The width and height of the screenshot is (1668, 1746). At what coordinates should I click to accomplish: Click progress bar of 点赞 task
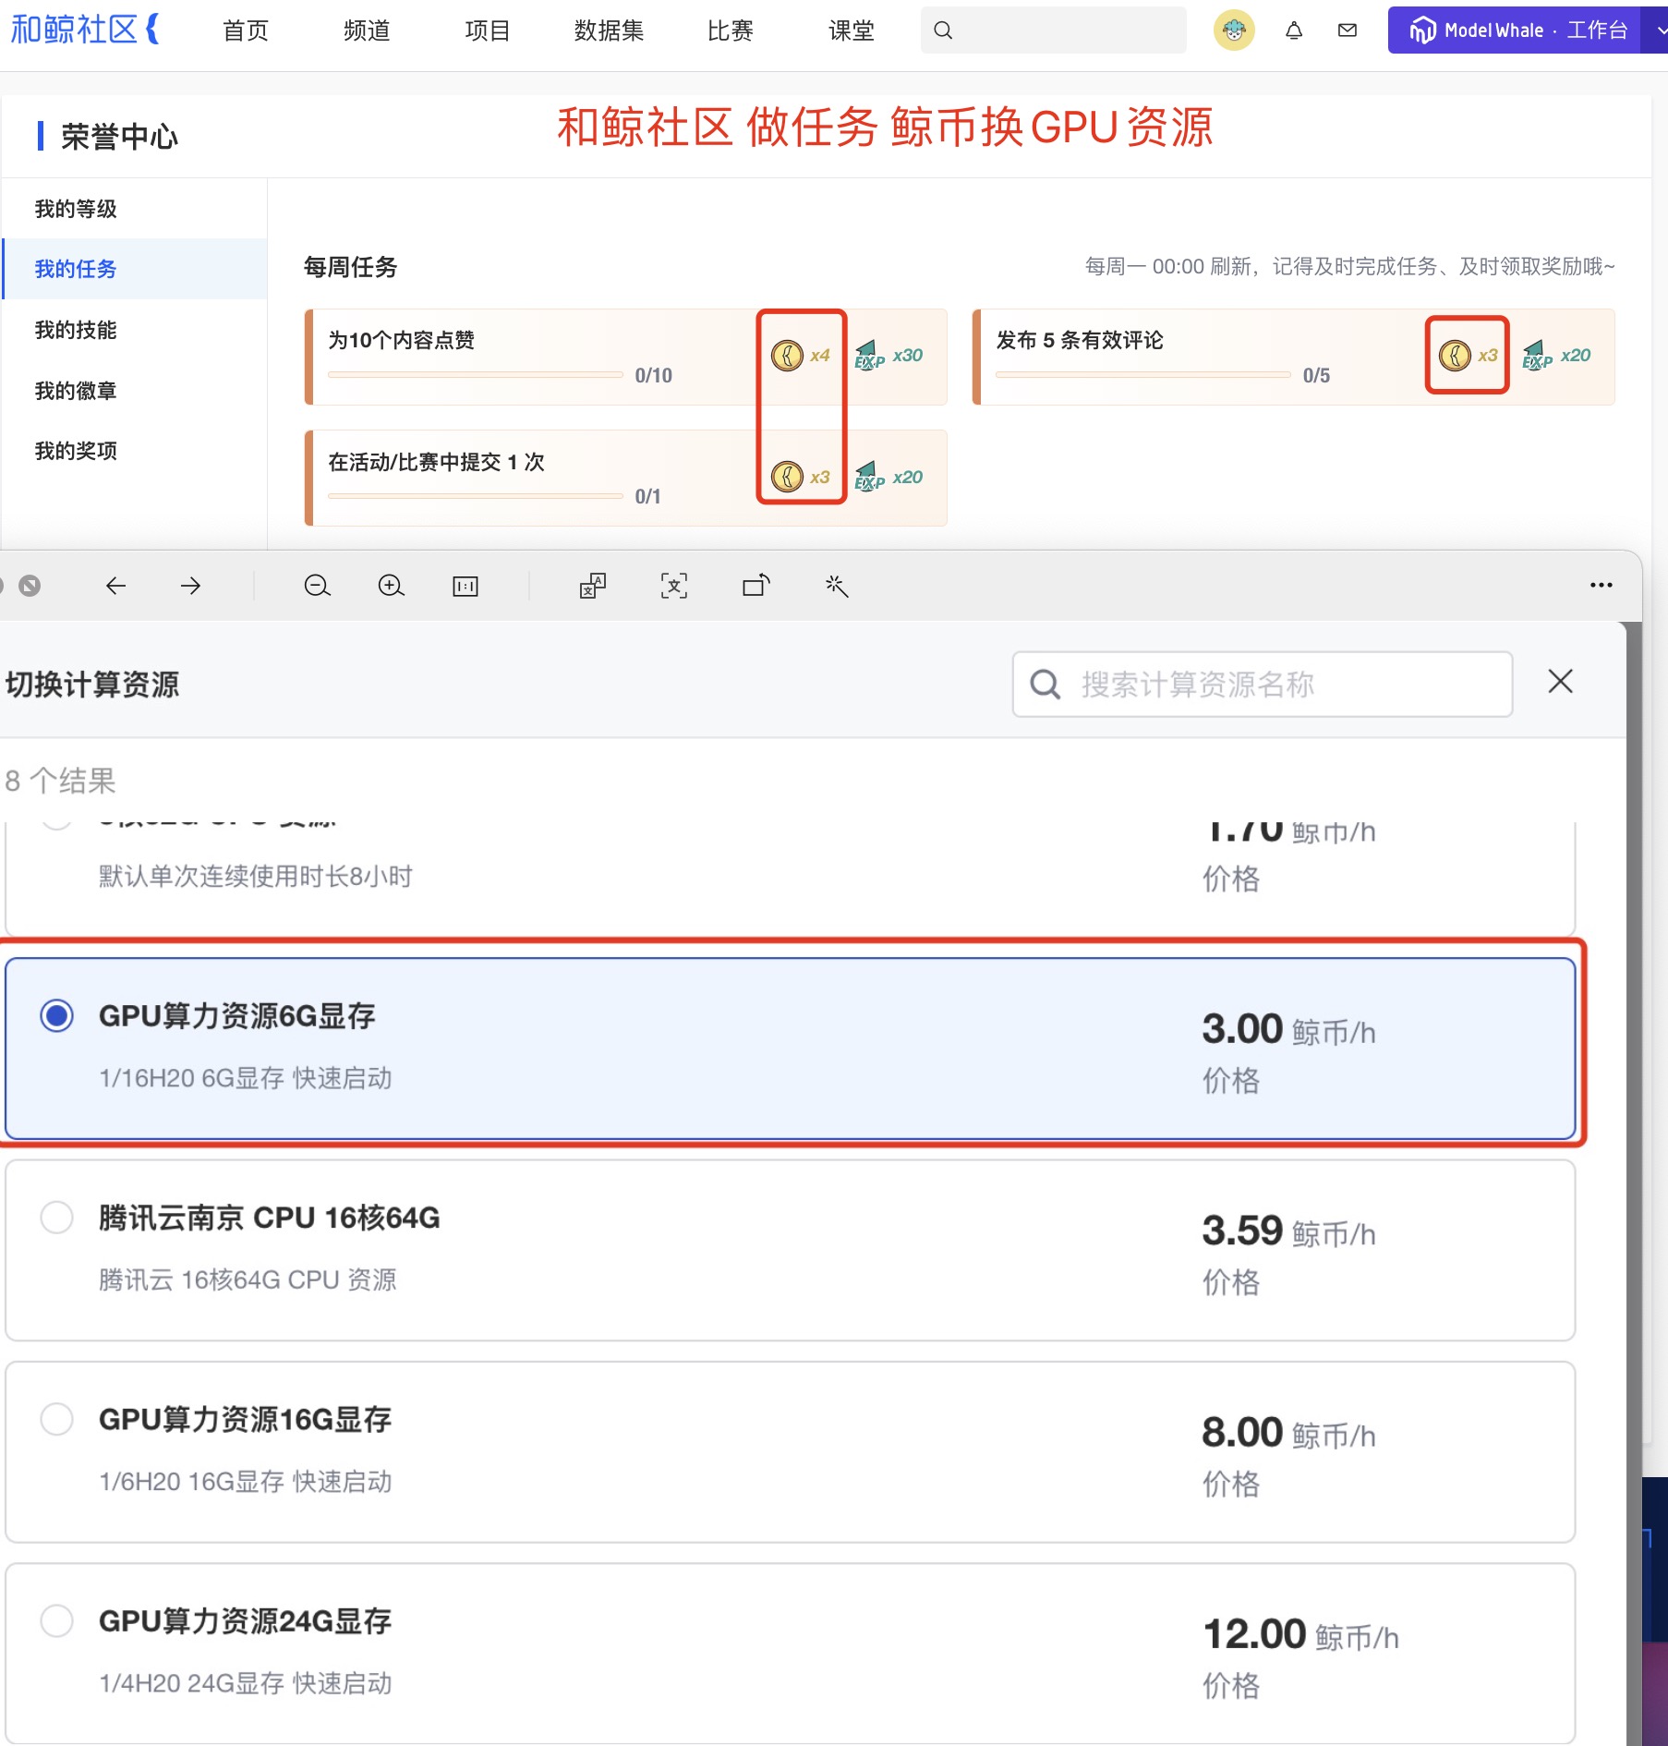[476, 374]
